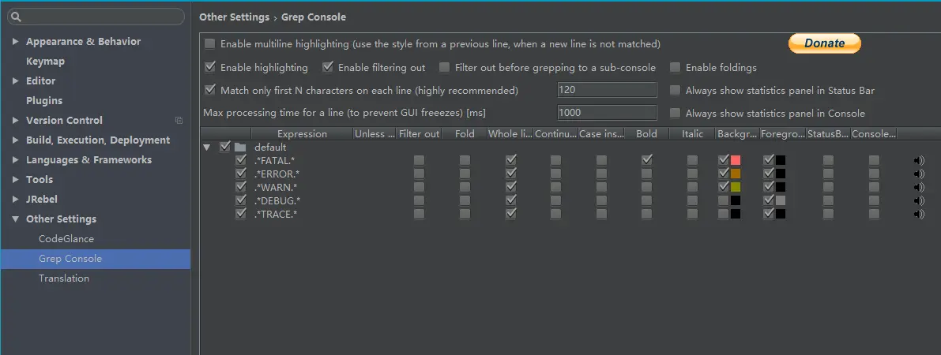Expand the Appearance & Behavior section

pyautogui.click(x=15, y=42)
